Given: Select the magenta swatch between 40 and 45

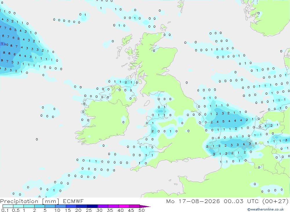Looking at the screenshot, I should tap(124, 206).
